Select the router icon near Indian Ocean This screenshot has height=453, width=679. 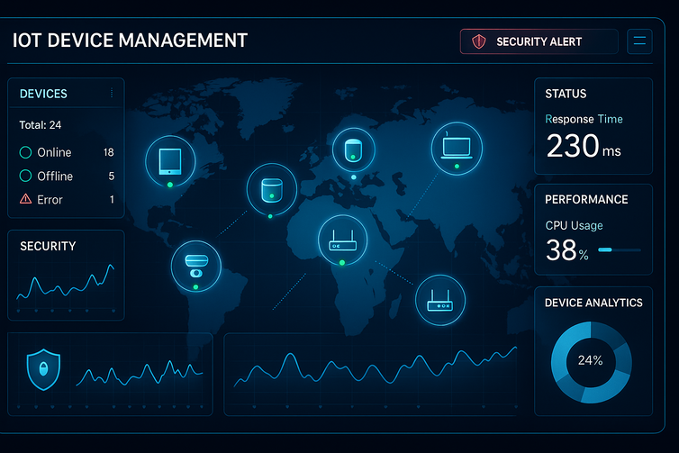pyautogui.click(x=439, y=300)
